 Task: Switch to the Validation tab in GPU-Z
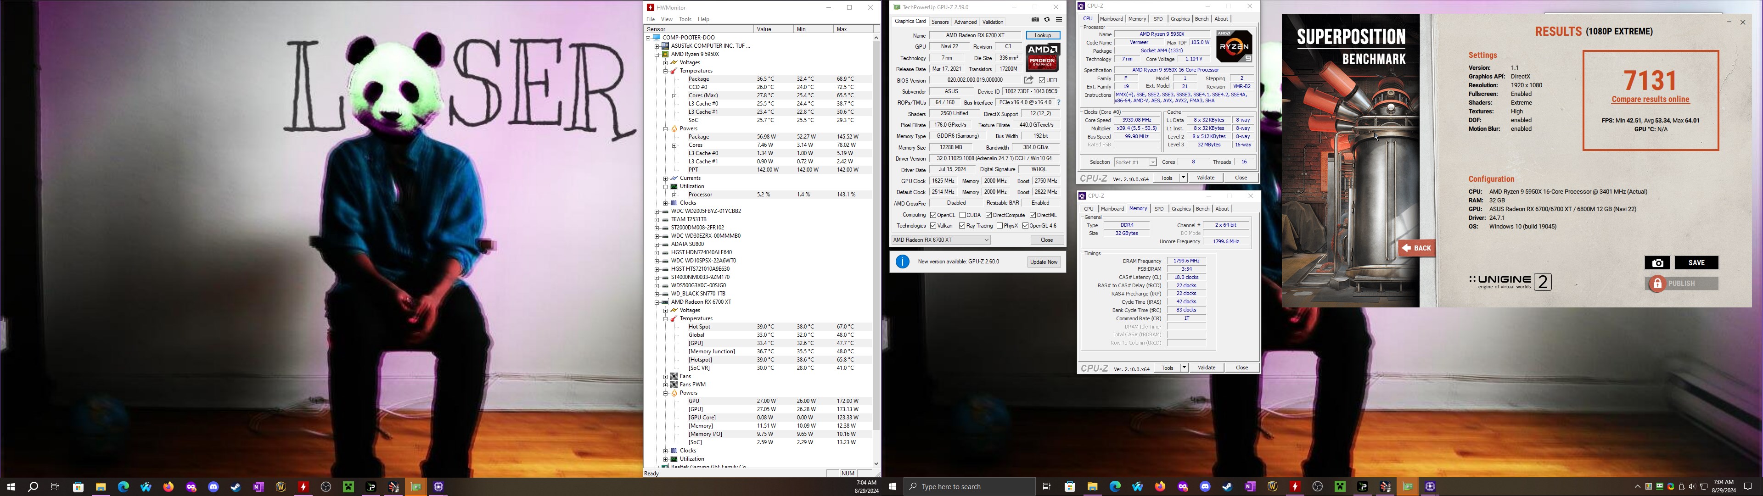click(x=992, y=22)
